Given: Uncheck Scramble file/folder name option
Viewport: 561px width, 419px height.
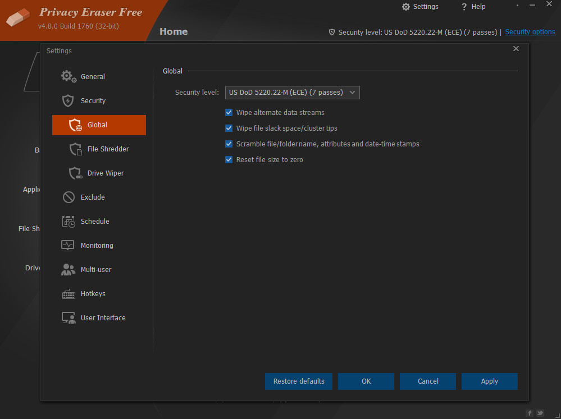Looking at the screenshot, I should [229, 144].
